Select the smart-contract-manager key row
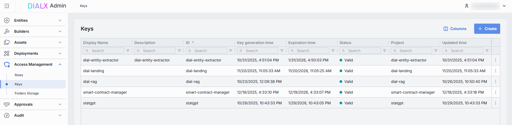 105,92
